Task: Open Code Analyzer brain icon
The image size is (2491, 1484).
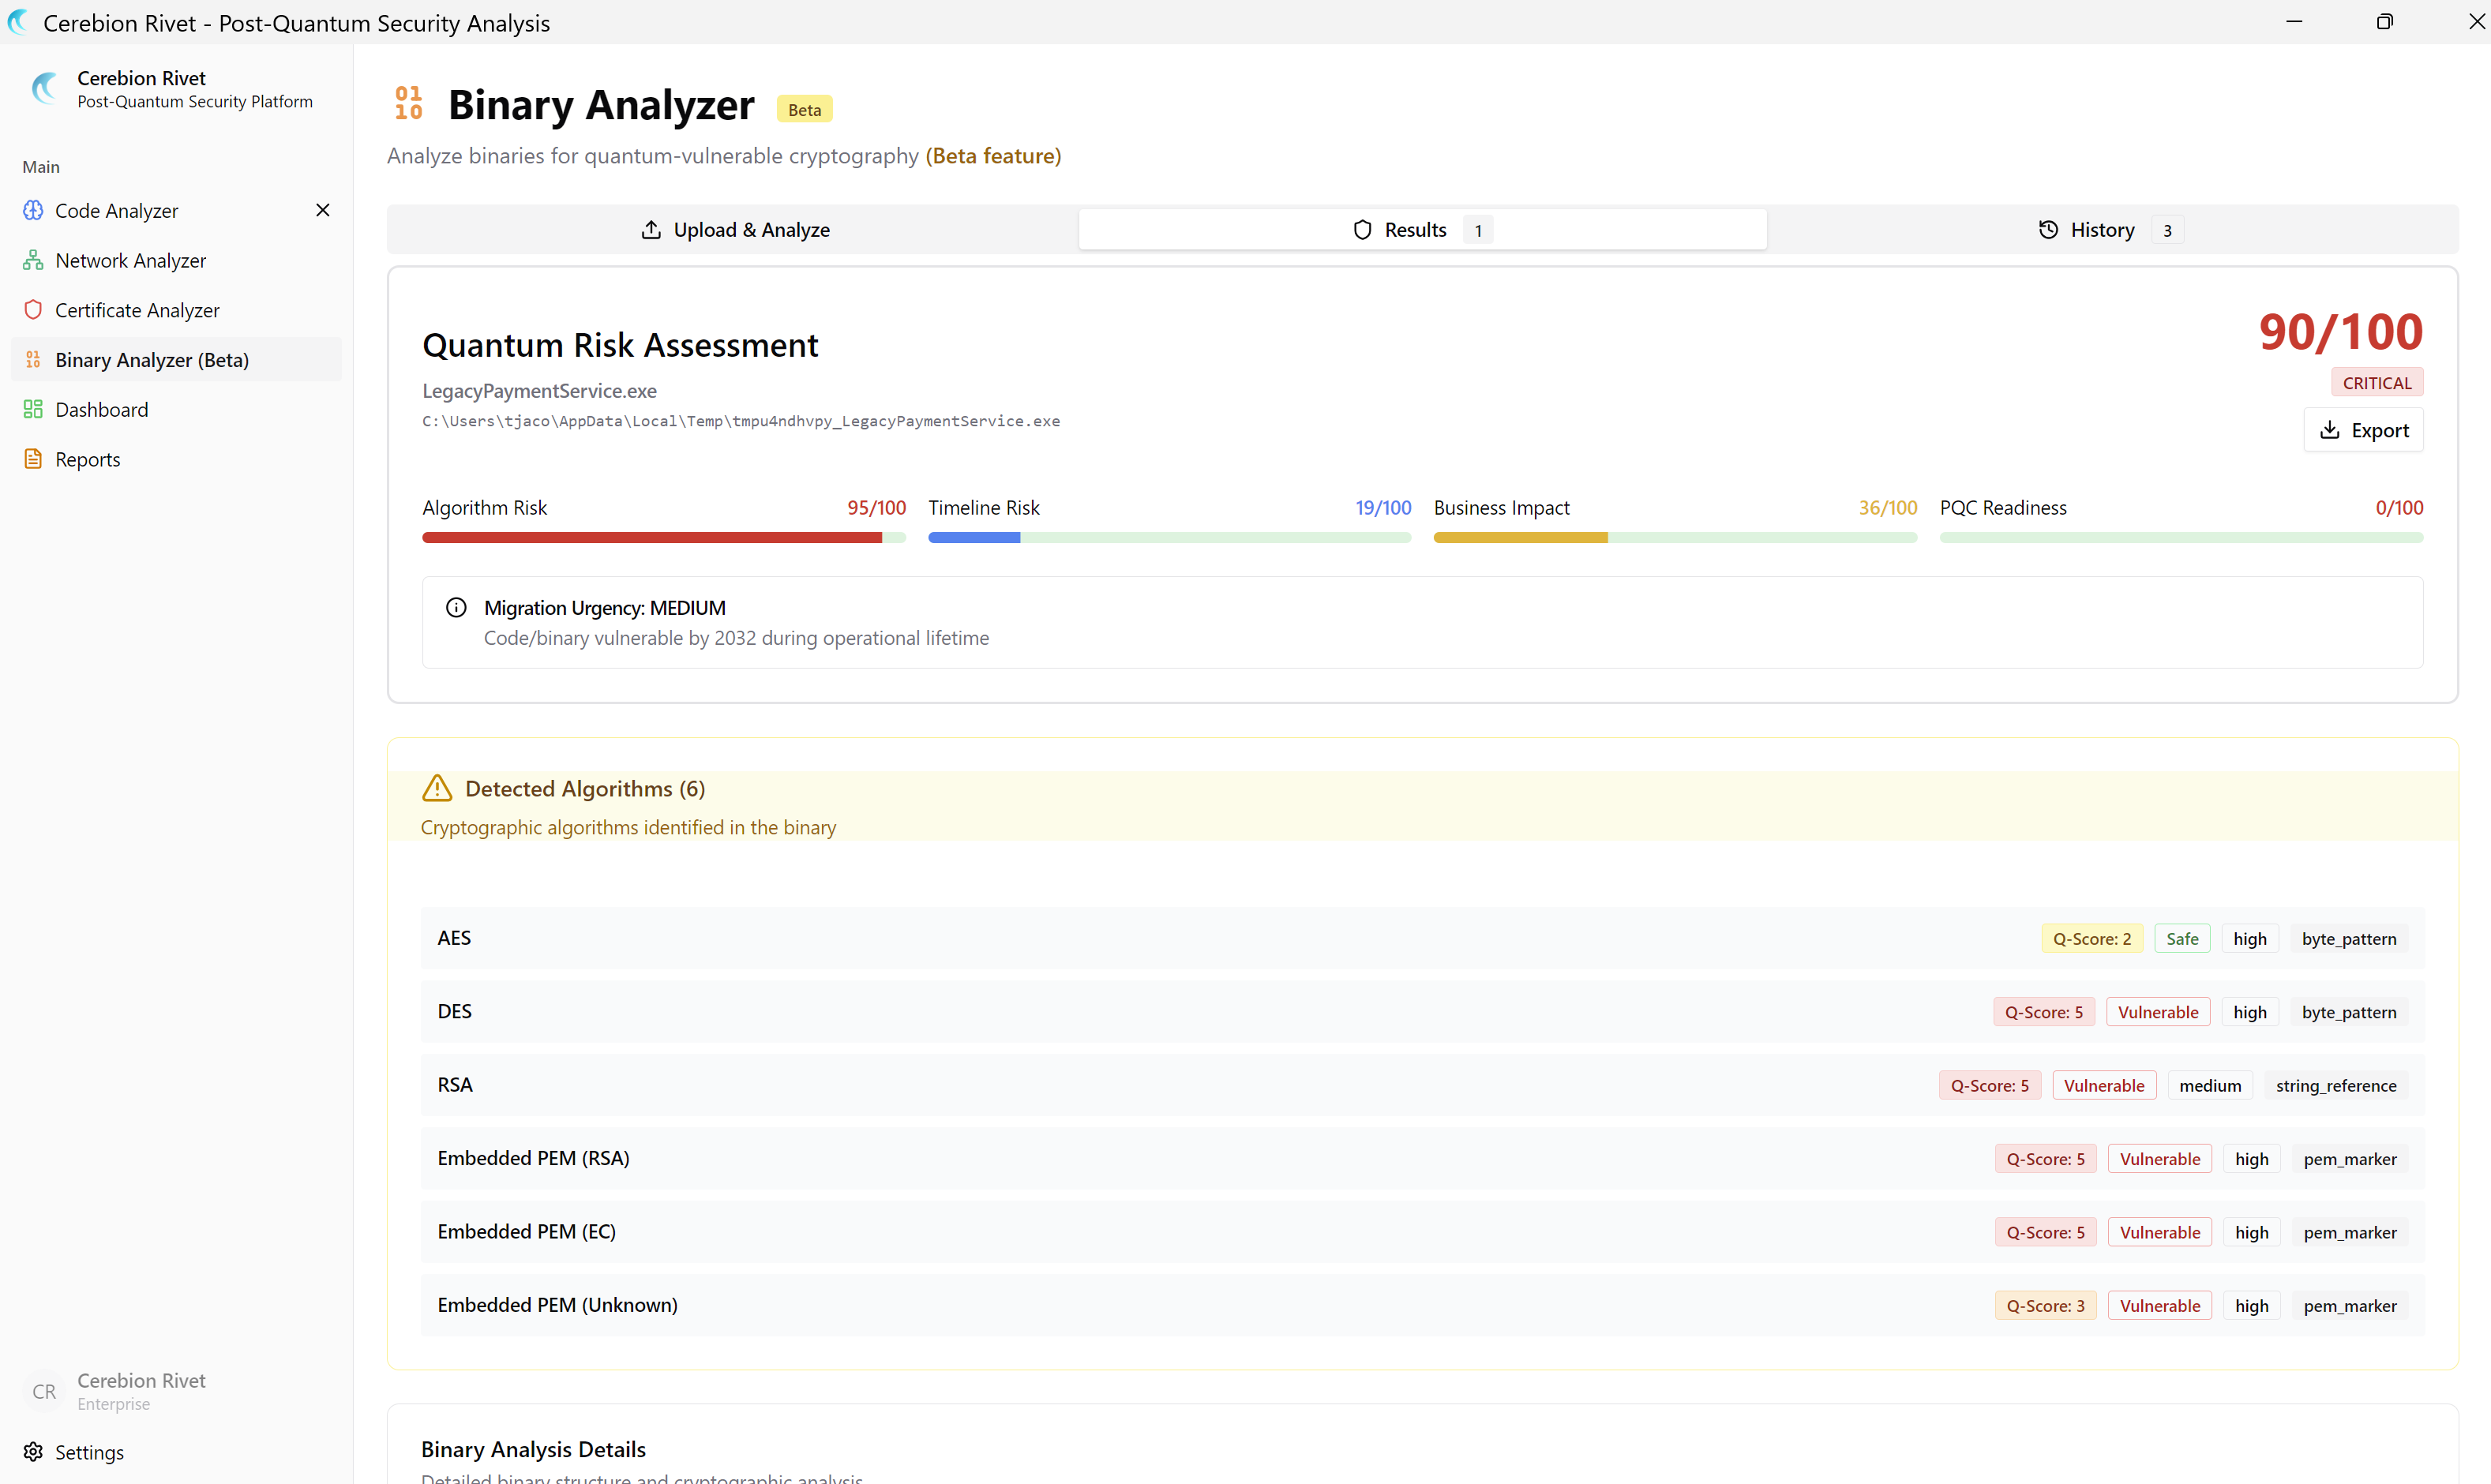Action: pyautogui.click(x=33, y=210)
